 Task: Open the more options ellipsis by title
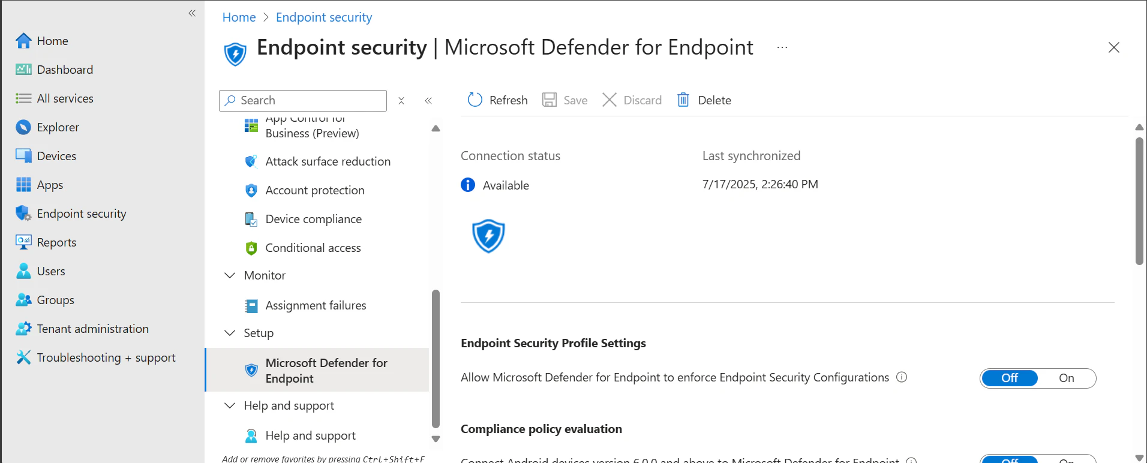point(782,47)
